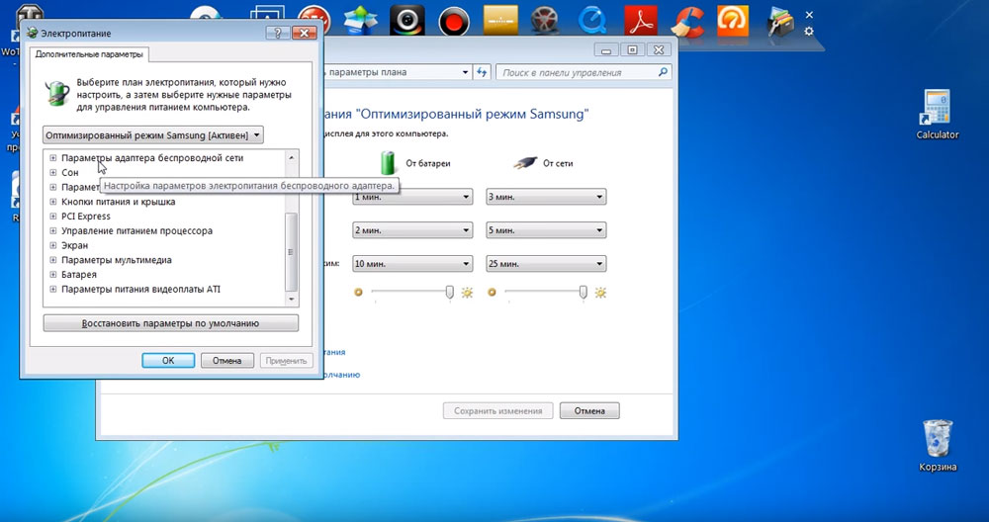
Task: Expand PCI Express settings node
Action: [x=53, y=217]
